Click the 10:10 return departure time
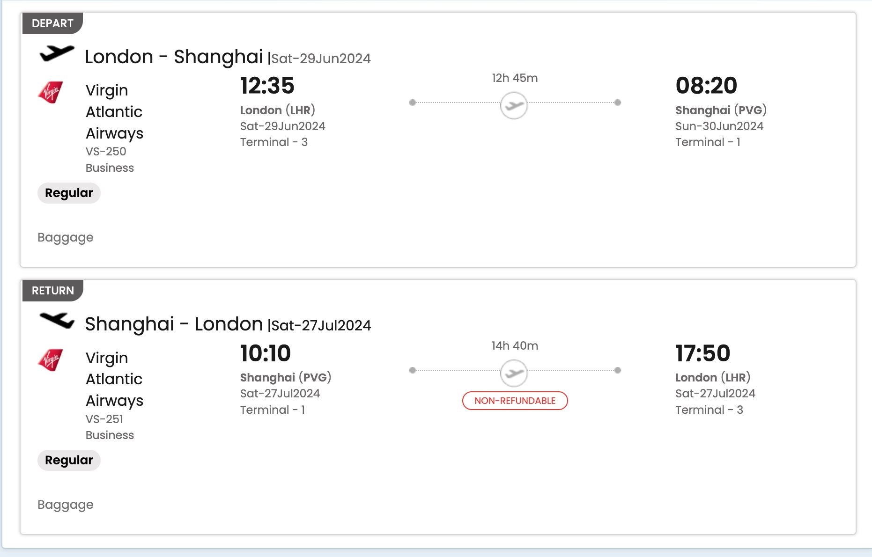 (x=265, y=353)
